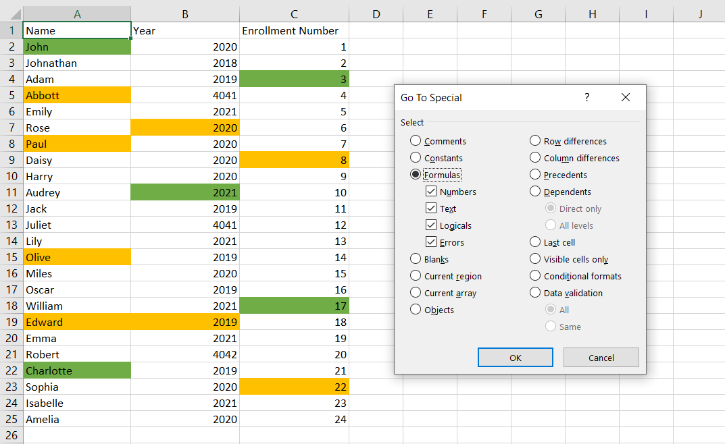Select row 1 header
The height and width of the screenshot is (444, 725).
[11, 30]
